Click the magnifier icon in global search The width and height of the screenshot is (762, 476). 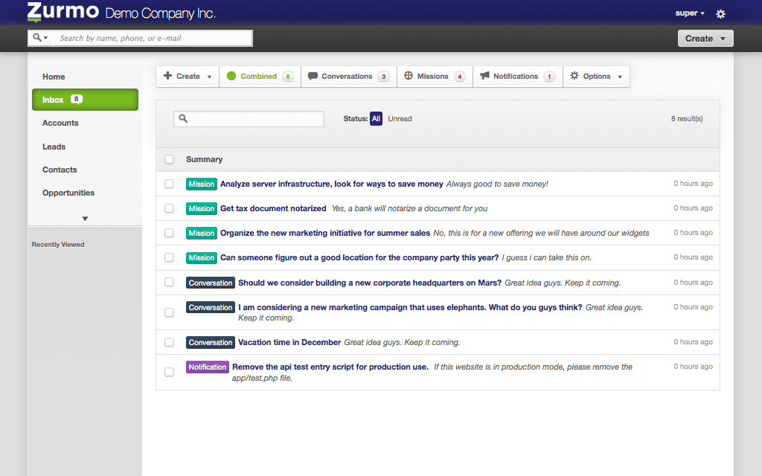(x=39, y=38)
